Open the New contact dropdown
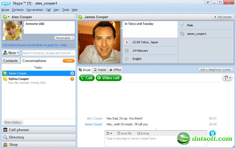This screenshot has width=236, height=149. 11,53
